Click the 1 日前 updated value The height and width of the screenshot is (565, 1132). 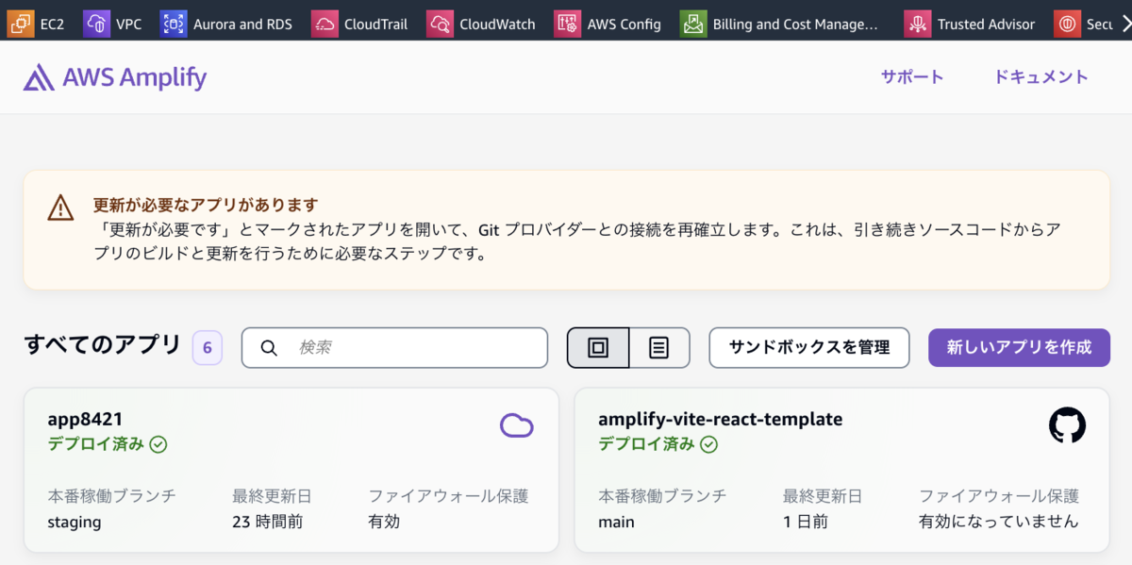[x=806, y=522]
